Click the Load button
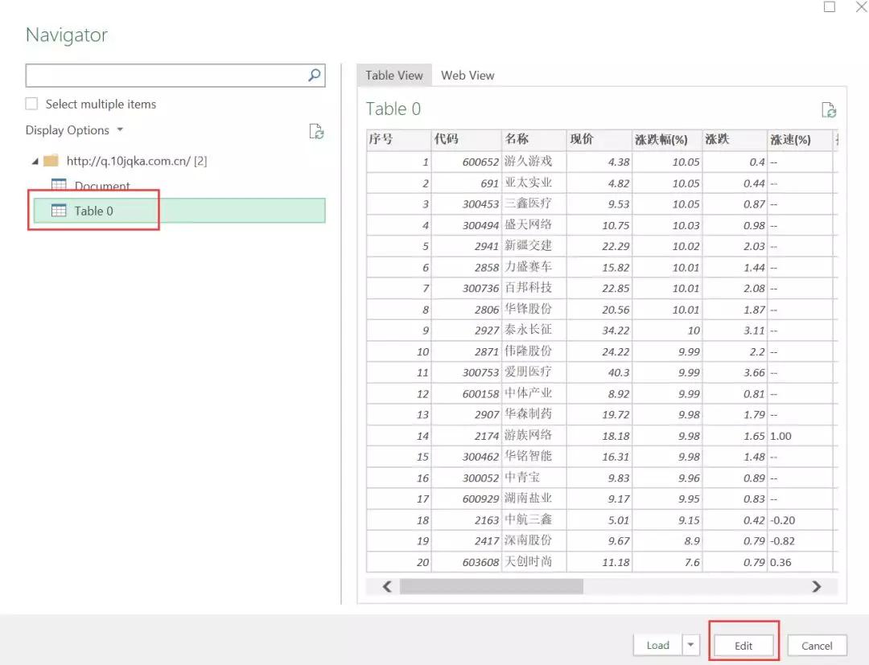This screenshot has height=665, width=869. pos(658,645)
